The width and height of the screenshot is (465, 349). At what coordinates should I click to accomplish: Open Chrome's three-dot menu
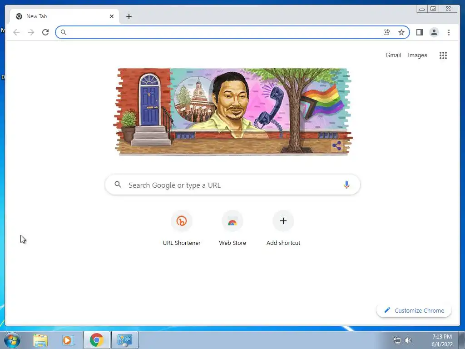coord(449,32)
